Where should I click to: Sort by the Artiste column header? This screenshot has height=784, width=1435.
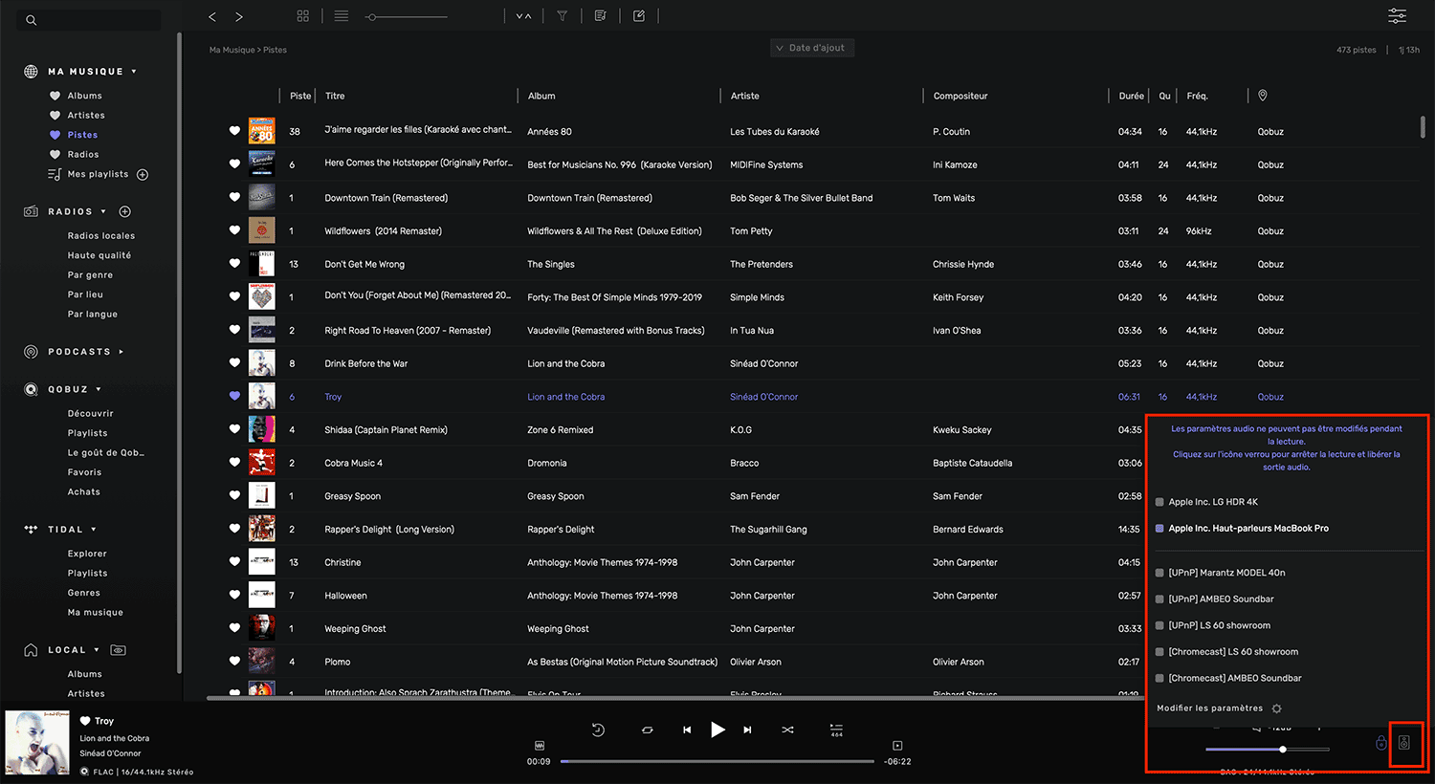point(744,96)
